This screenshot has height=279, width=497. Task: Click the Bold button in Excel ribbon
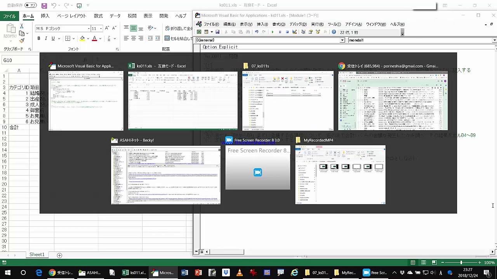pos(39,38)
